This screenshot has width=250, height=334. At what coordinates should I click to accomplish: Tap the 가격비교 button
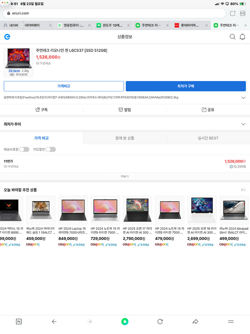[64, 86]
